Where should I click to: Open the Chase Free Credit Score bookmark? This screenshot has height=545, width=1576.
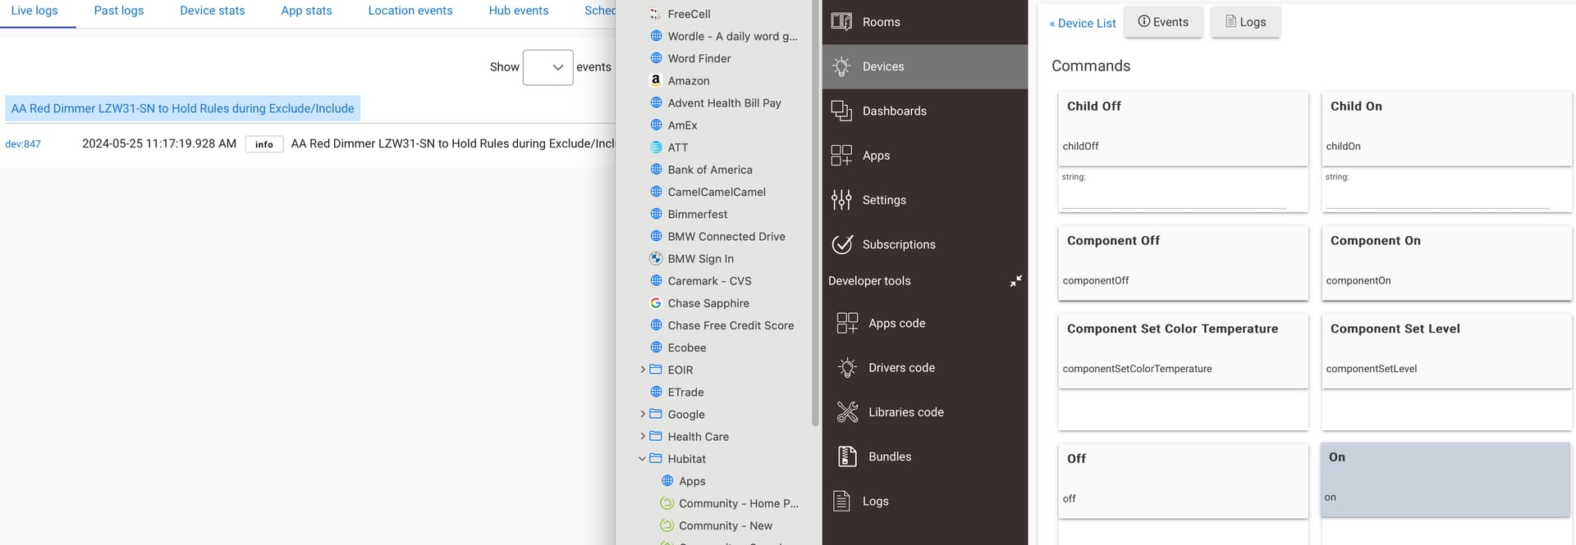coord(731,325)
